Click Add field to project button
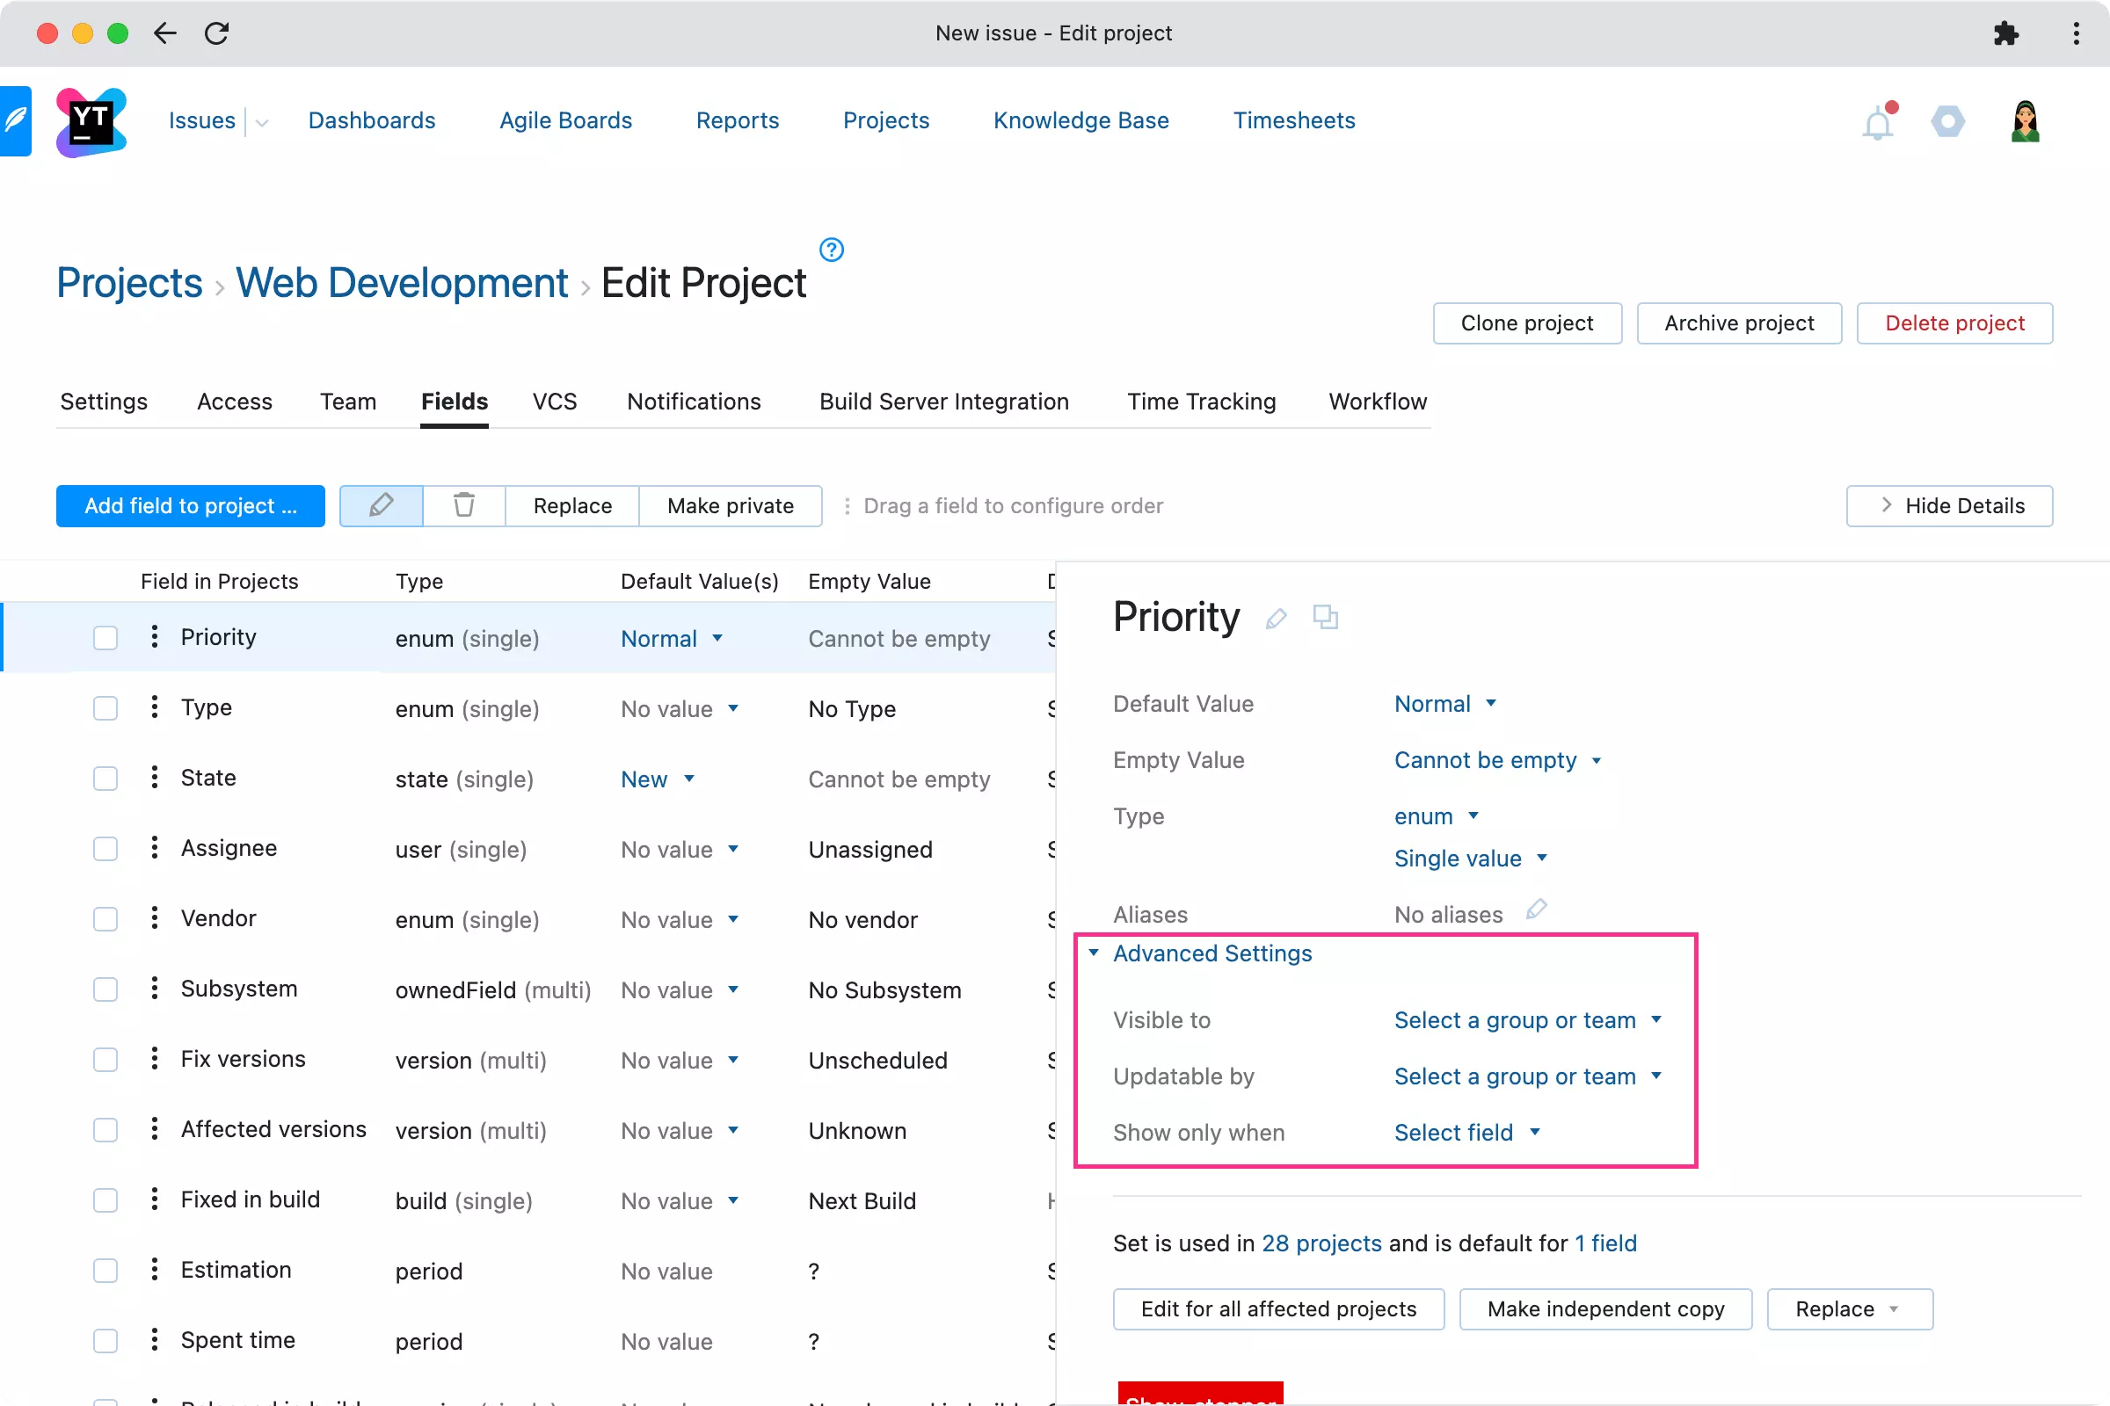 pos(190,506)
